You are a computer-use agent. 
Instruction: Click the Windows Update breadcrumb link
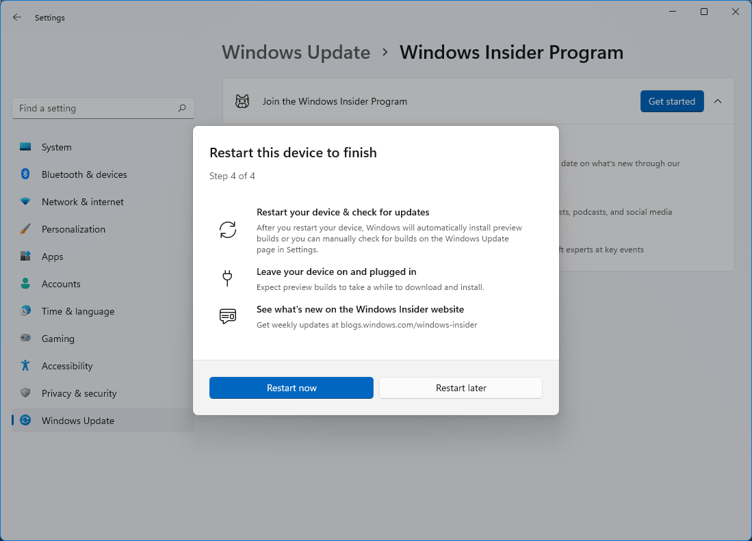(296, 53)
